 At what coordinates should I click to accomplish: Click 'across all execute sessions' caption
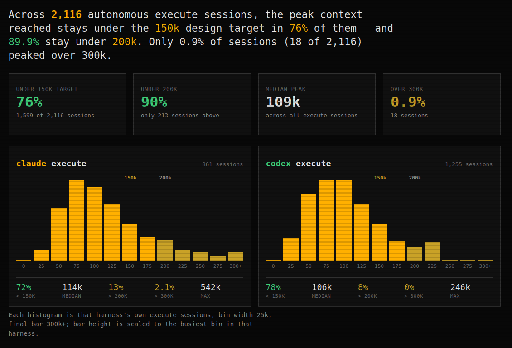312,116
